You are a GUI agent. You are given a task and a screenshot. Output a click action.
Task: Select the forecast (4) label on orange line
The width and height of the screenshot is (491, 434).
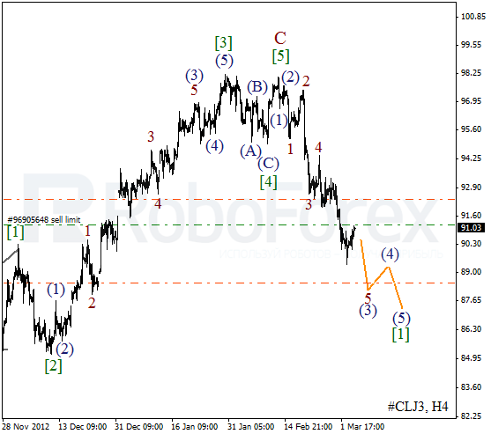[x=390, y=254]
